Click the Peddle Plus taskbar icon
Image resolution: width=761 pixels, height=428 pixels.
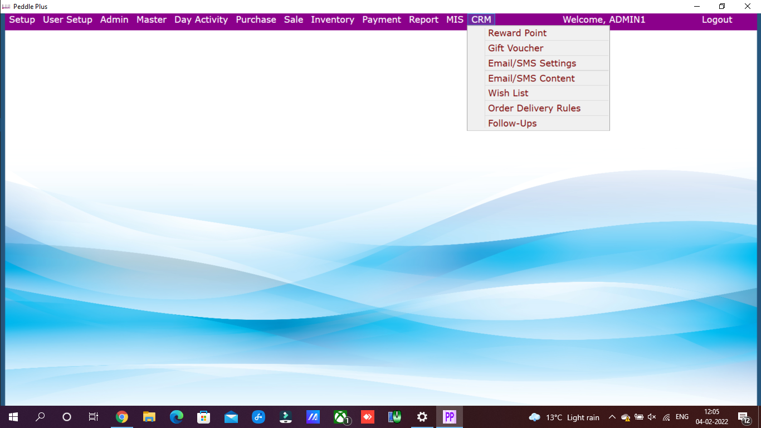[x=449, y=417]
